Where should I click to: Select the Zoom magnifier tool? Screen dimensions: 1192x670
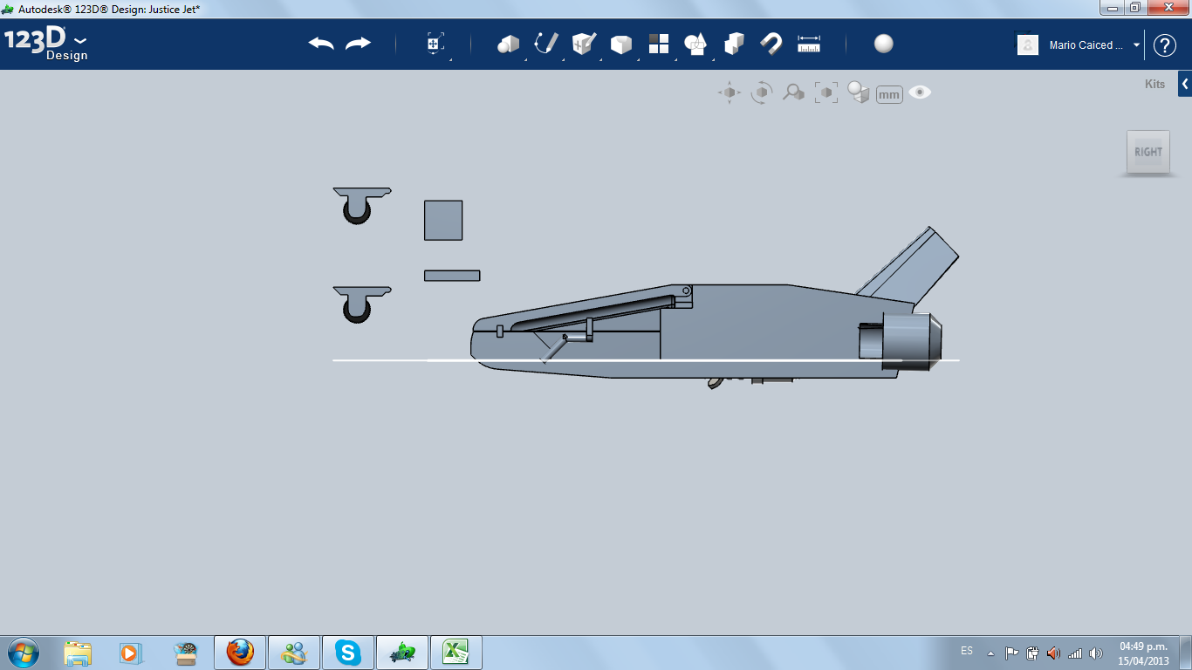tap(793, 92)
